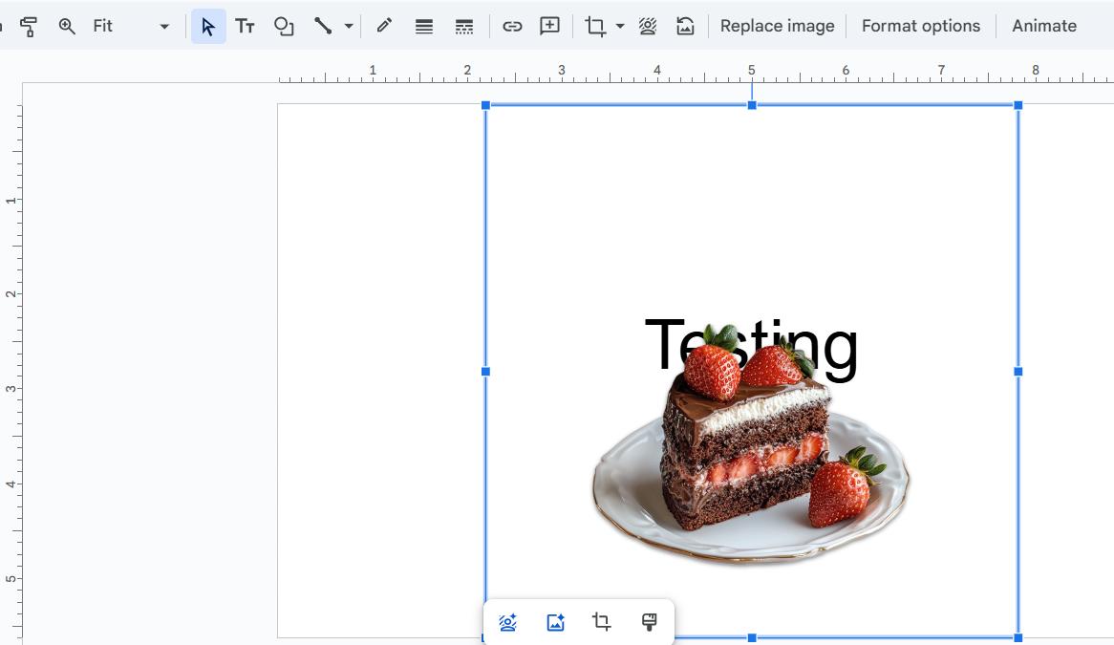Expand the mask image dropdown arrow
The width and height of the screenshot is (1114, 645).
click(619, 27)
